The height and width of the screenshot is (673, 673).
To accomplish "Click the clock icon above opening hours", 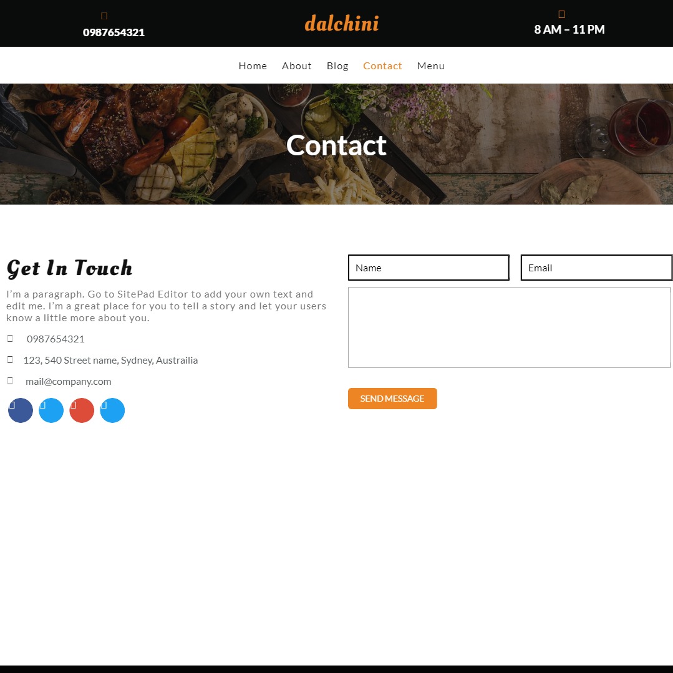I will click(x=561, y=14).
